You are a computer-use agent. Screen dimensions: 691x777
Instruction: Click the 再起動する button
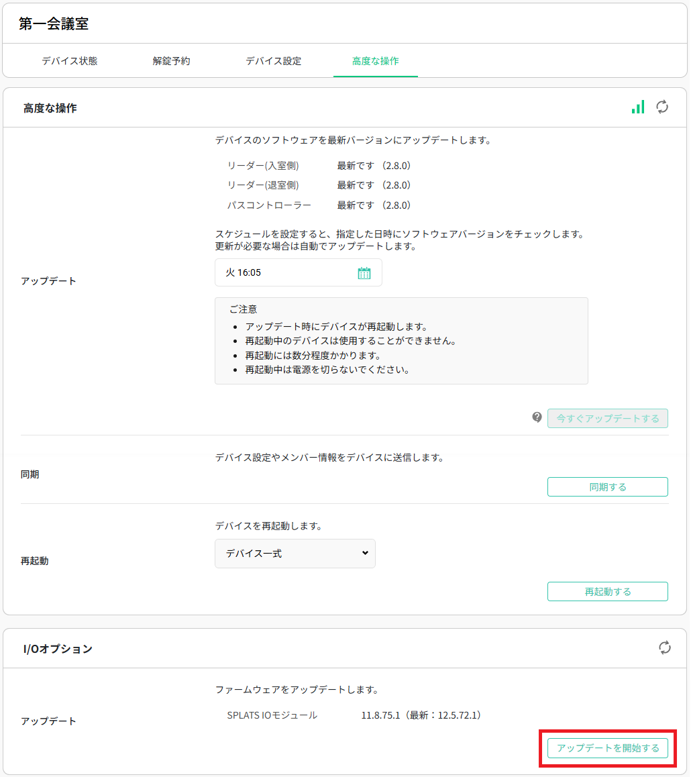(x=608, y=591)
